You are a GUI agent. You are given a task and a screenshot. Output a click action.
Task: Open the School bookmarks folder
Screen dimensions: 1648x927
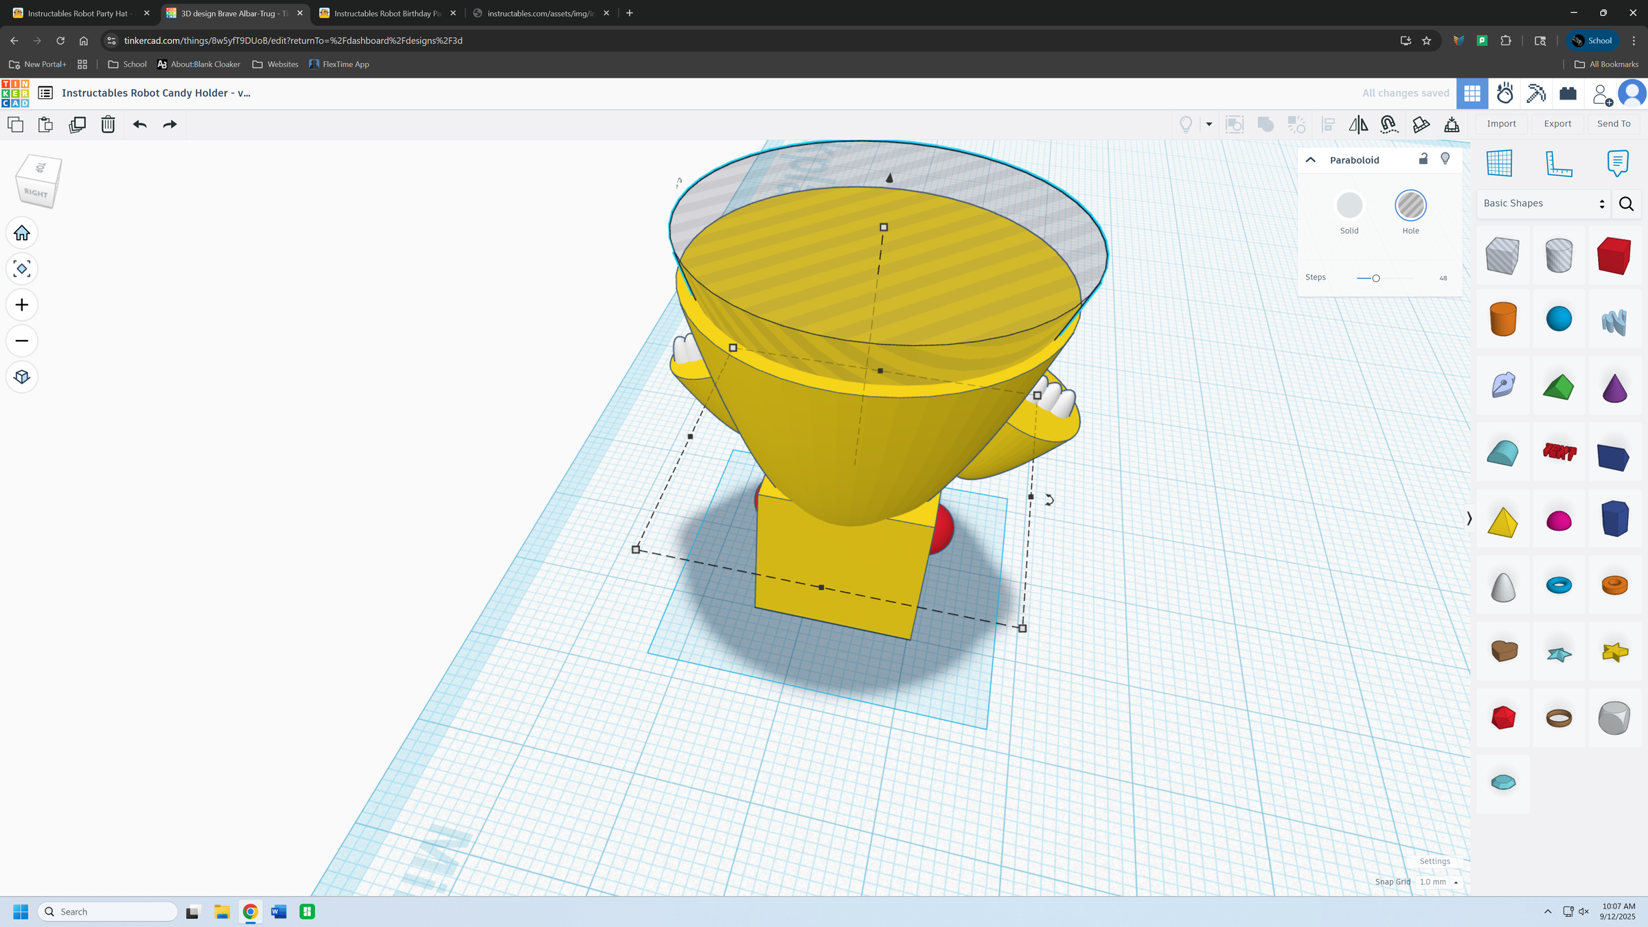pos(128,65)
